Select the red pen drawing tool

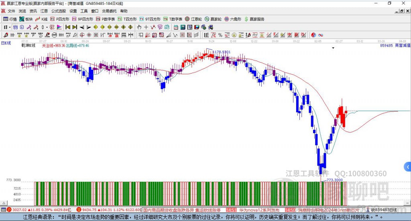pyautogui.click(x=6, y=35)
